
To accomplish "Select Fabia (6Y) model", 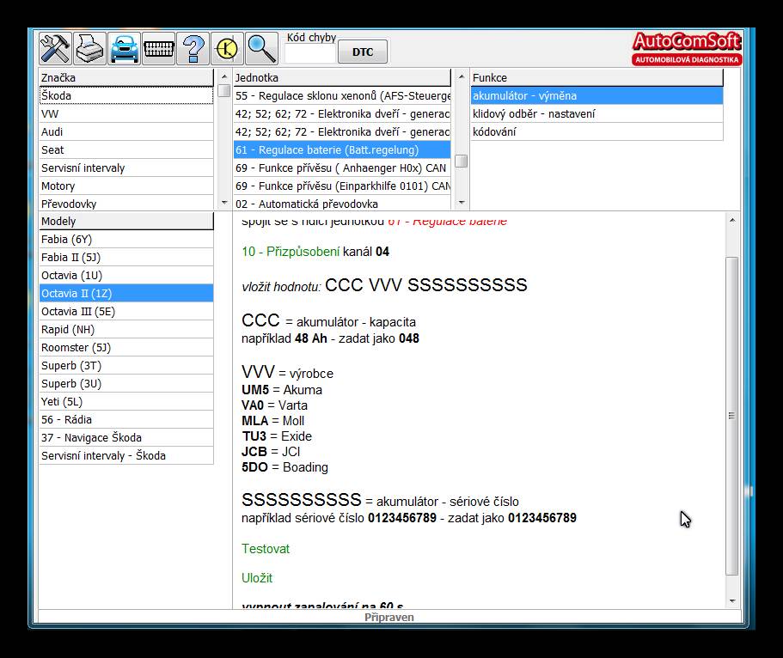I will (126, 239).
